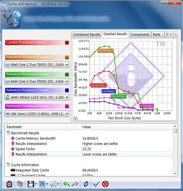Click the magenta reference processor color swatch
The width and height of the screenshot is (183, 191).
[x=67, y=106]
